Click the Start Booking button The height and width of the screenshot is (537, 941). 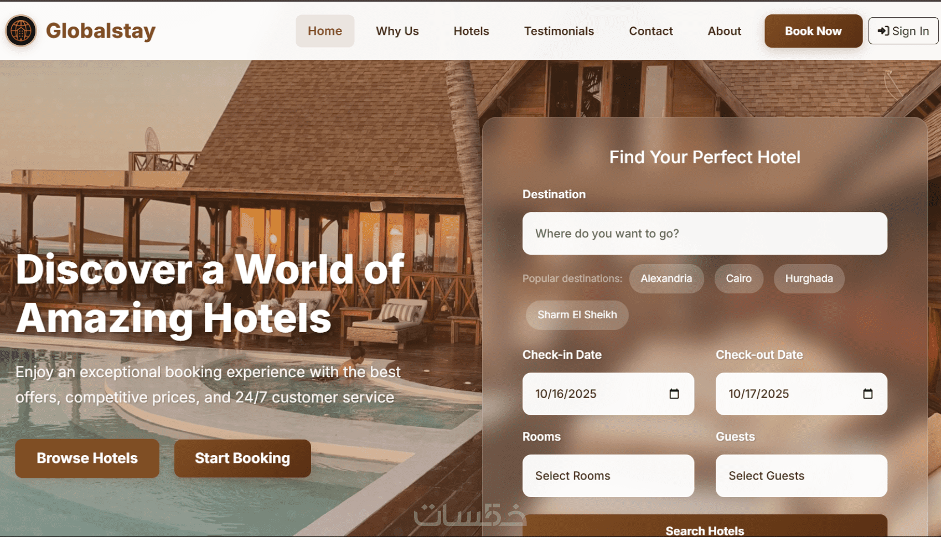pyautogui.click(x=242, y=458)
